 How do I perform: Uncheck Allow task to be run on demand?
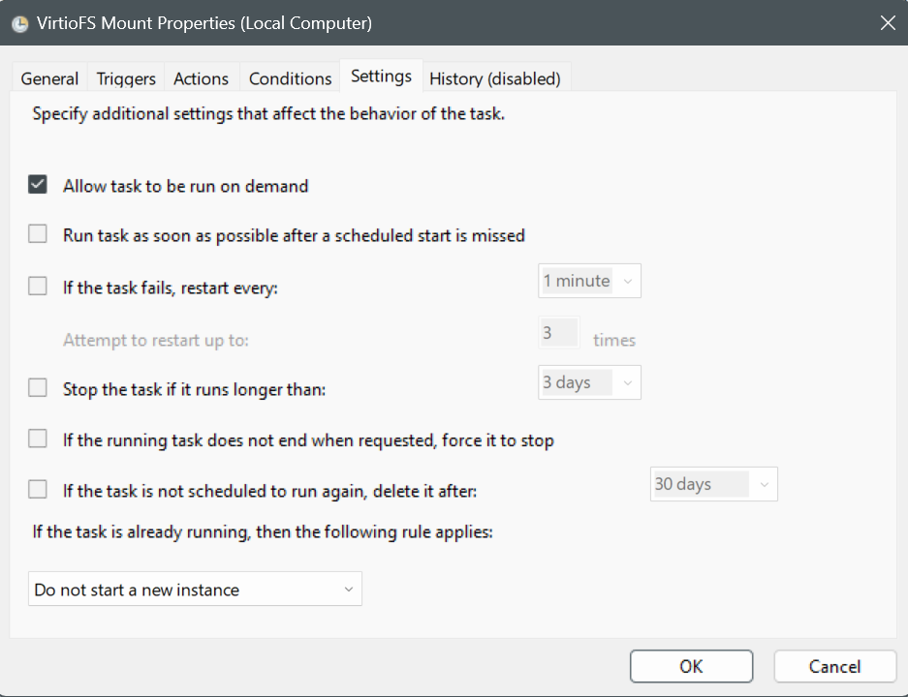38,185
